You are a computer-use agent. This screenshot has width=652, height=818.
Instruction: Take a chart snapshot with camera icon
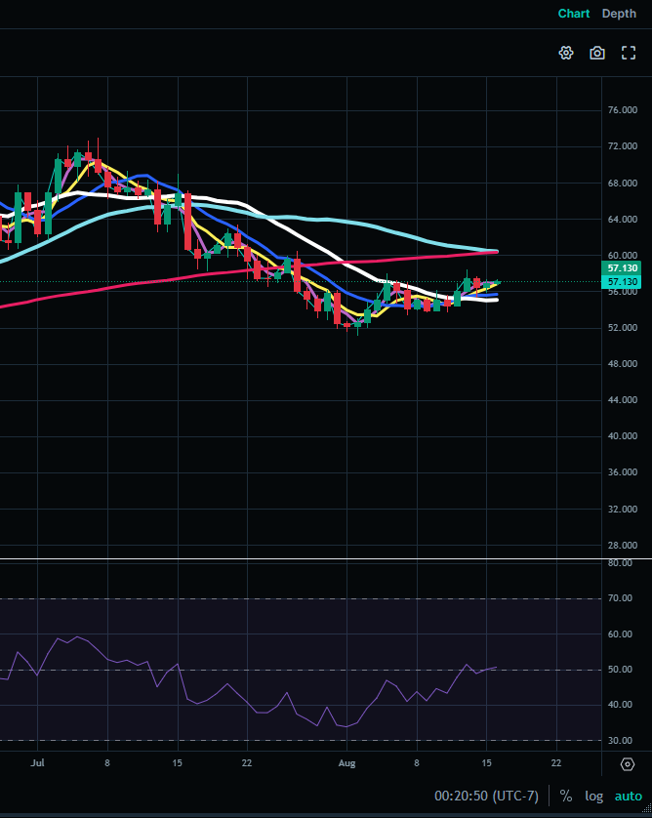(597, 53)
